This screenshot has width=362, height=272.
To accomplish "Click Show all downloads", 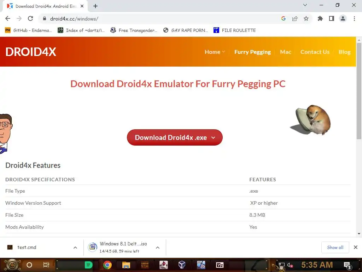I will pos(335,248).
